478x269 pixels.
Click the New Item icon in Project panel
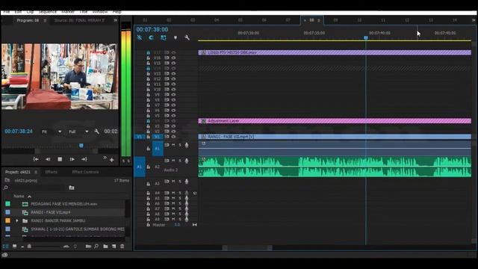coord(114,246)
